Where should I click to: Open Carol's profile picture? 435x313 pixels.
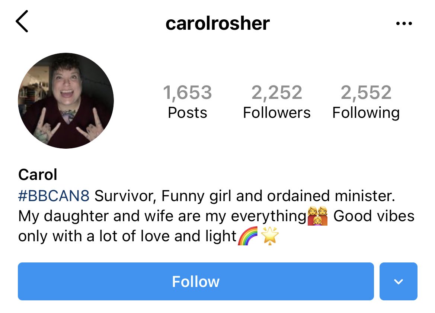pyautogui.click(x=66, y=101)
